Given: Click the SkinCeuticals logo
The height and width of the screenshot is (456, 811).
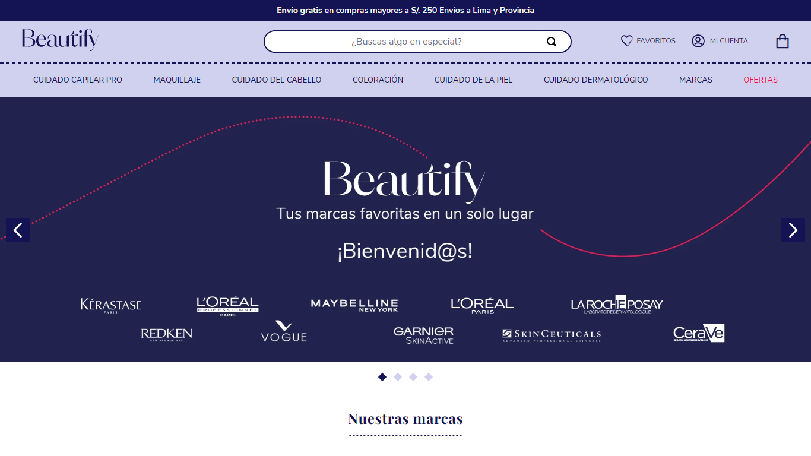Looking at the screenshot, I should pos(552,335).
